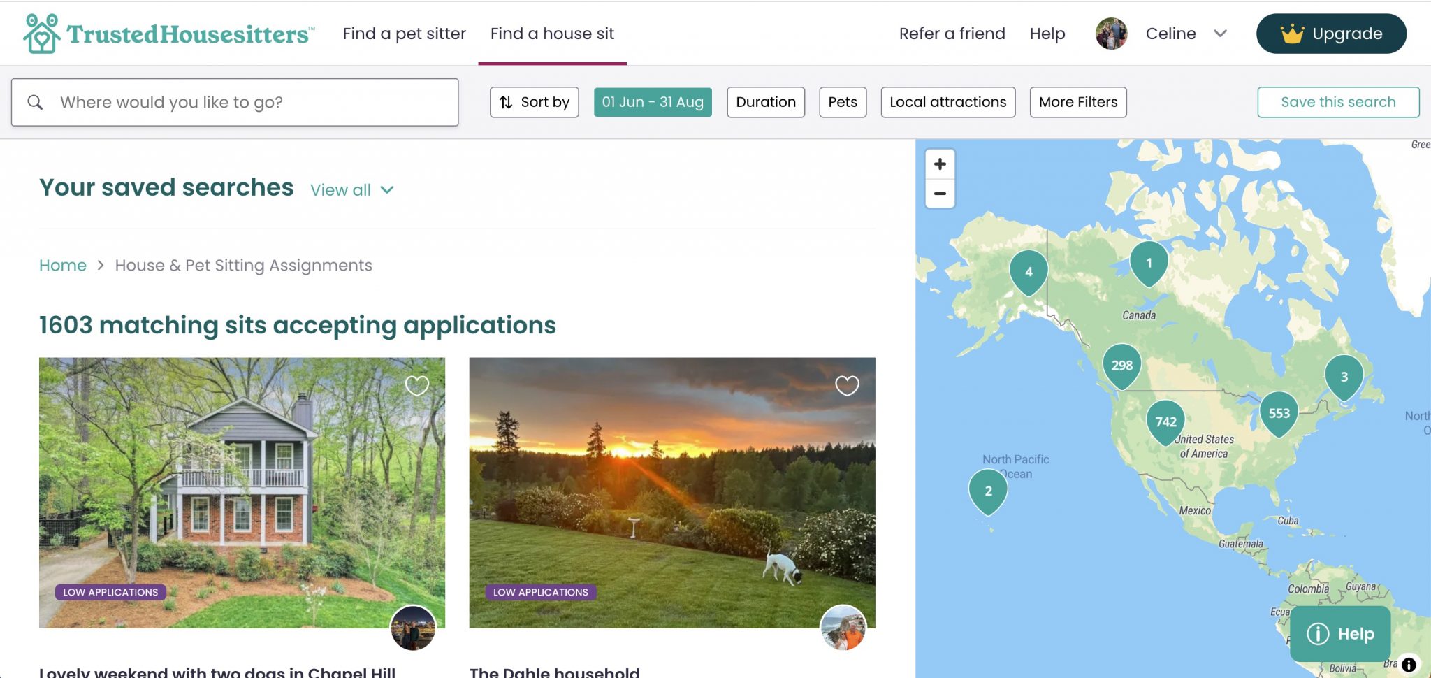Screen dimensions: 1431x678
Task: Click map cluster marker 4
Action: click(x=1029, y=273)
